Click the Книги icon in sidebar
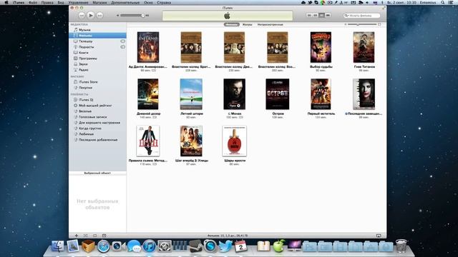 click(76, 53)
